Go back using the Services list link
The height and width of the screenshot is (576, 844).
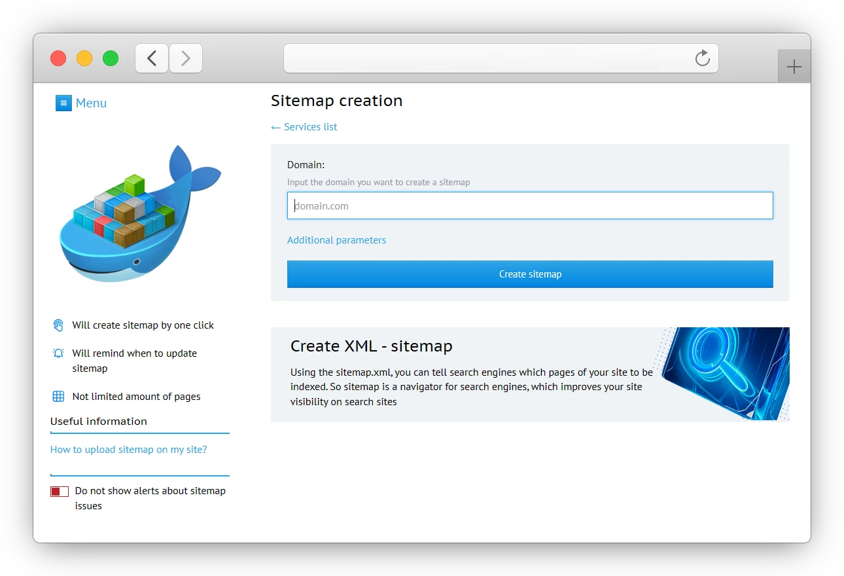tap(304, 126)
